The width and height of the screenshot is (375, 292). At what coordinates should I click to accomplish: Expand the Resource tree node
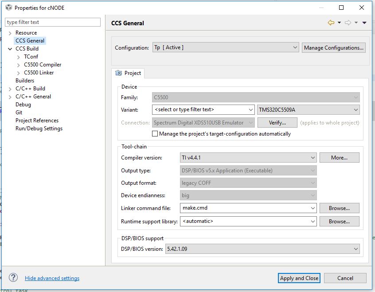pos(10,33)
